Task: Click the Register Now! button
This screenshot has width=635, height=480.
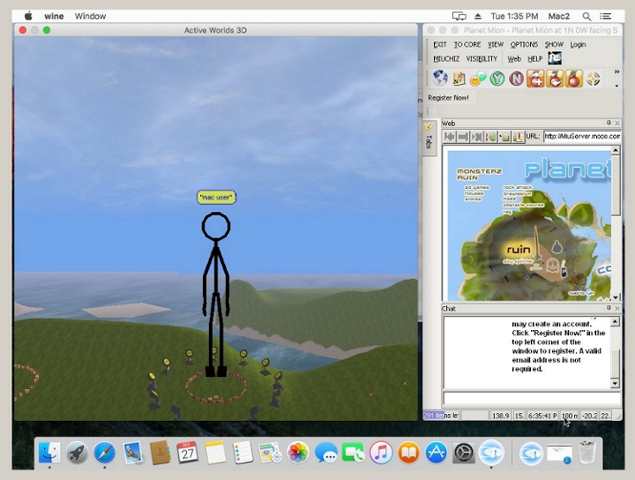Action: coord(448,98)
